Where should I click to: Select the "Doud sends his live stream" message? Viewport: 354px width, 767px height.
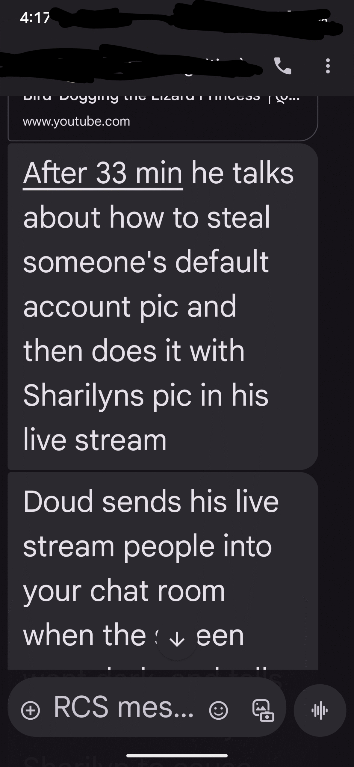163,571
